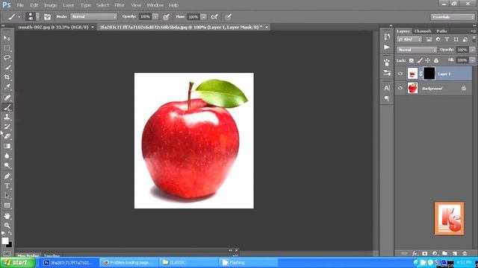Select the History Brush tool
Image resolution: width=478 pixels, height=268 pixels.
(7, 127)
